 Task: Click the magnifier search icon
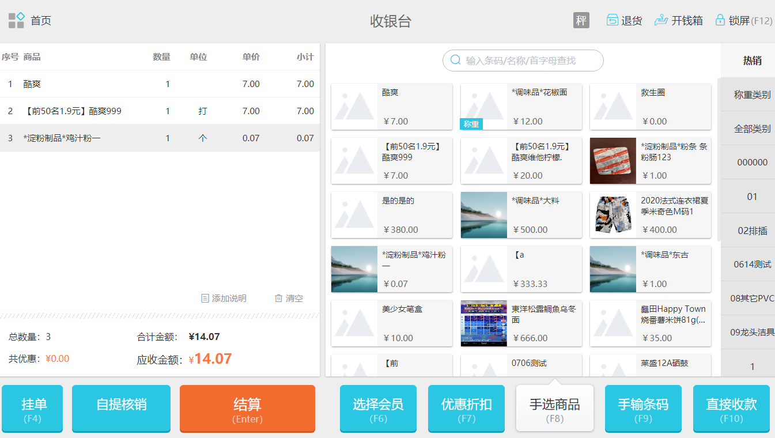tap(455, 61)
